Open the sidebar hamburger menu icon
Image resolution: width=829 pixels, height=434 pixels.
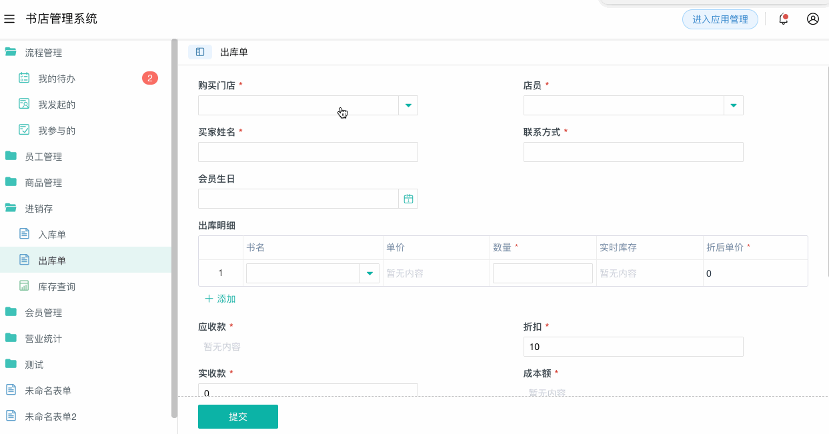click(9, 19)
